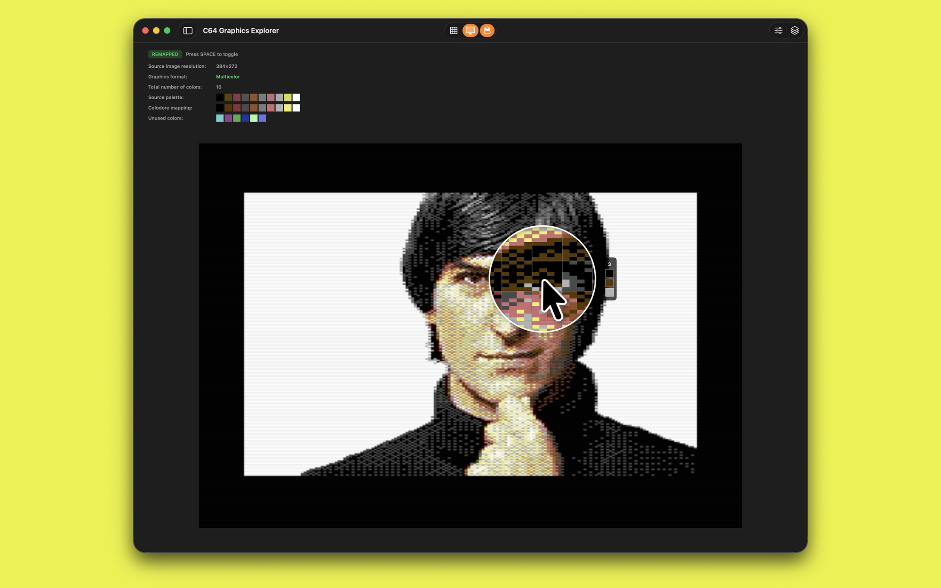The width and height of the screenshot is (941, 588).
Task: Click the REMAPPED status badge
Action: coord(165,54)
